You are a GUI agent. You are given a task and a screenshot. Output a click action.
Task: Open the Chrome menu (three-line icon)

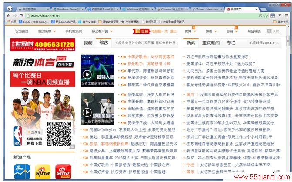pos(286,16)
